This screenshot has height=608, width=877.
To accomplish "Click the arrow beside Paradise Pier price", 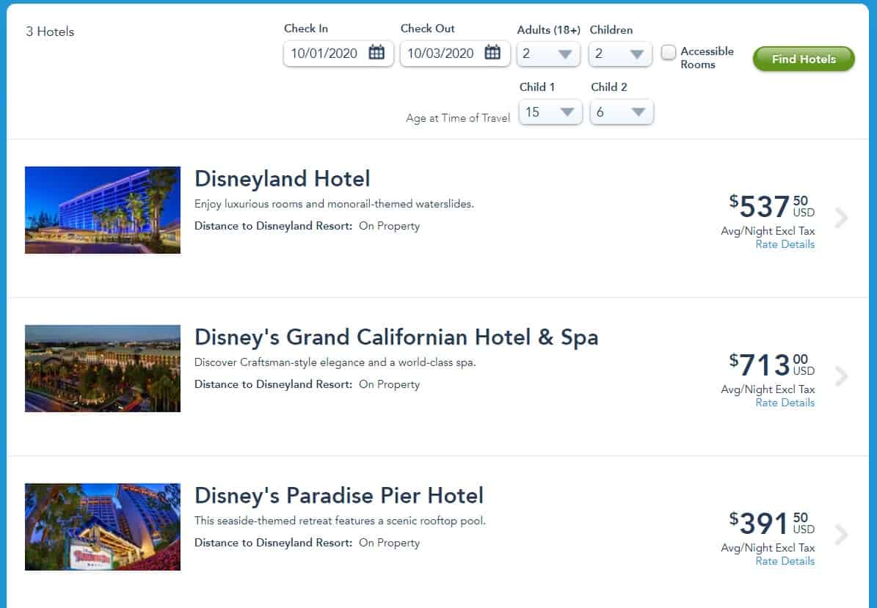I will (842, 535).
